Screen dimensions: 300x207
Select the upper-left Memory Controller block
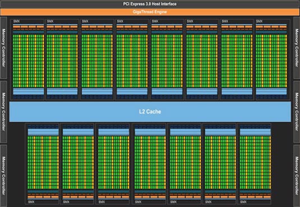(x=3, y=48)
